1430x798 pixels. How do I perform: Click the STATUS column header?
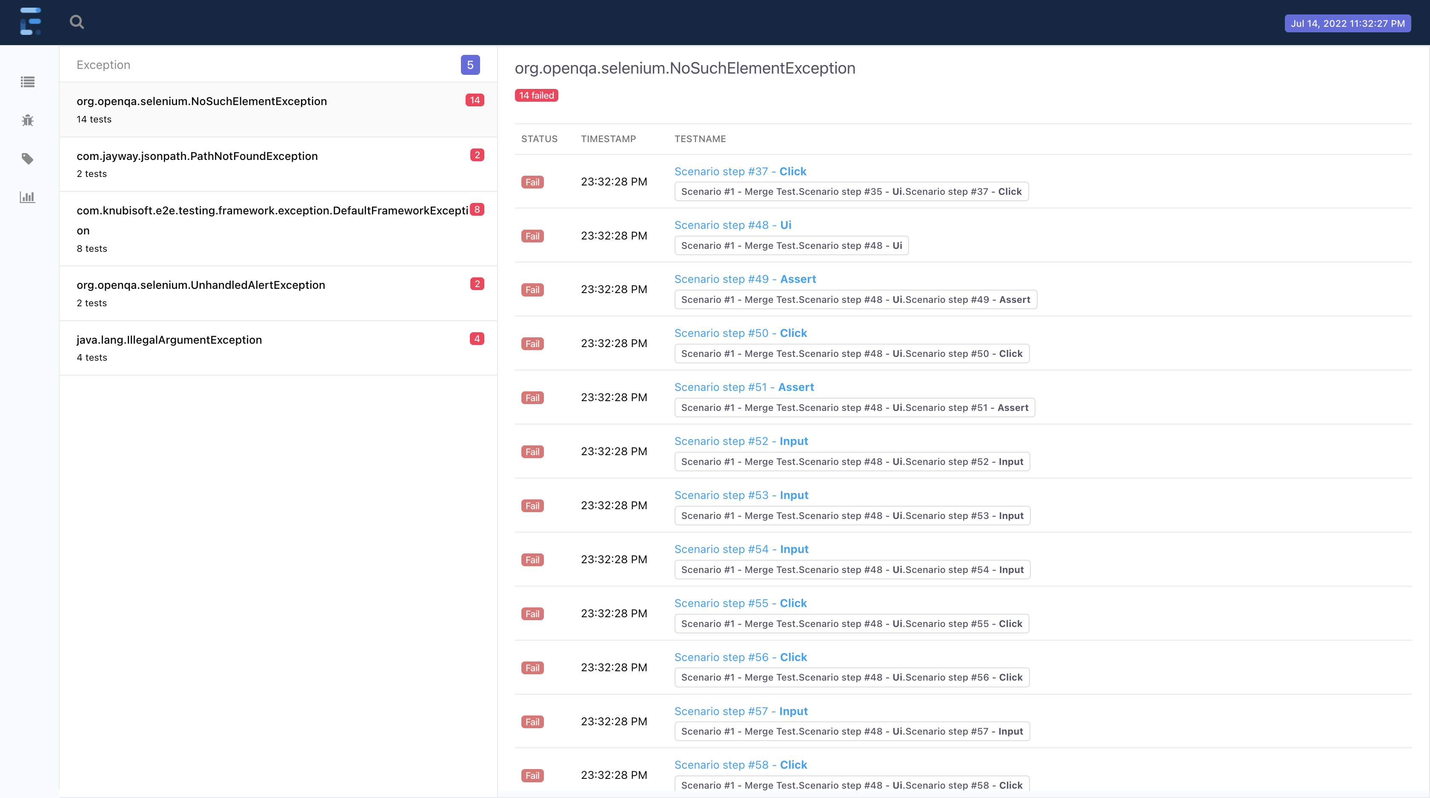(x=539, y=139)
